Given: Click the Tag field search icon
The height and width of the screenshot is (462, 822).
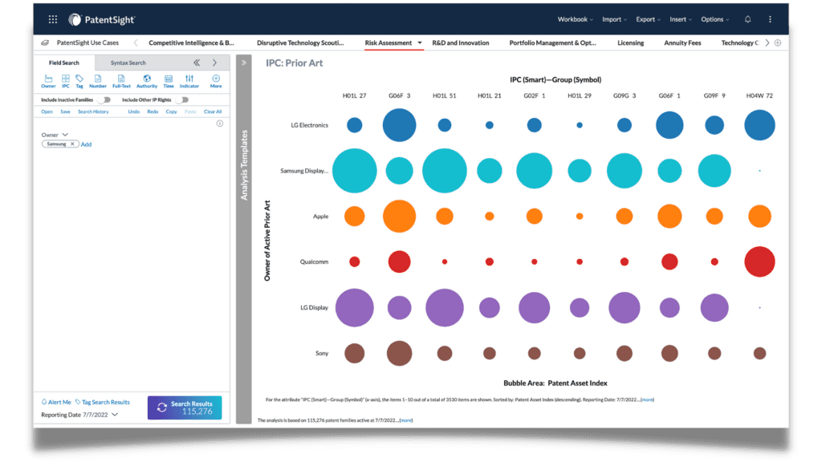Looking at the screenshot, I should pyautogui.click(x=79, y=77).
